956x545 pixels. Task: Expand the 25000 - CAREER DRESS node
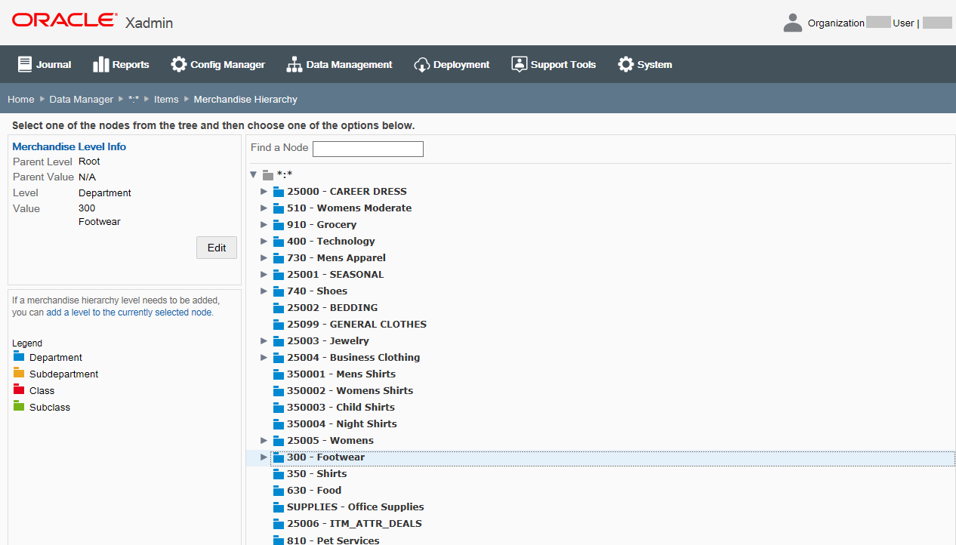264,191
